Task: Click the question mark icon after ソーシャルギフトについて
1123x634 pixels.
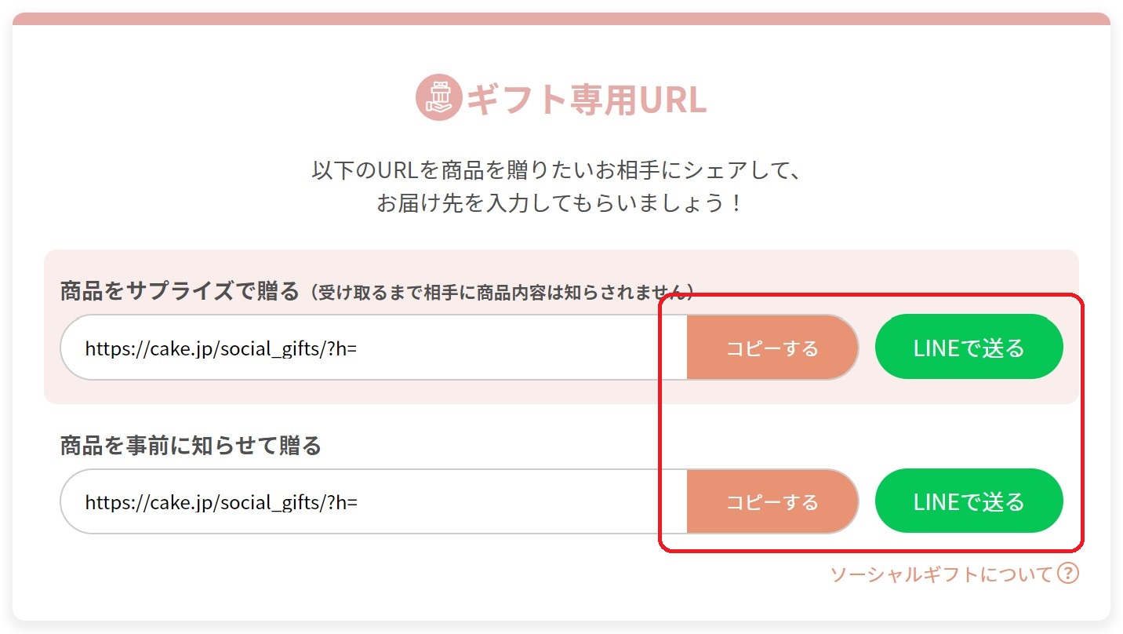Action: (x=1068, y=574)
